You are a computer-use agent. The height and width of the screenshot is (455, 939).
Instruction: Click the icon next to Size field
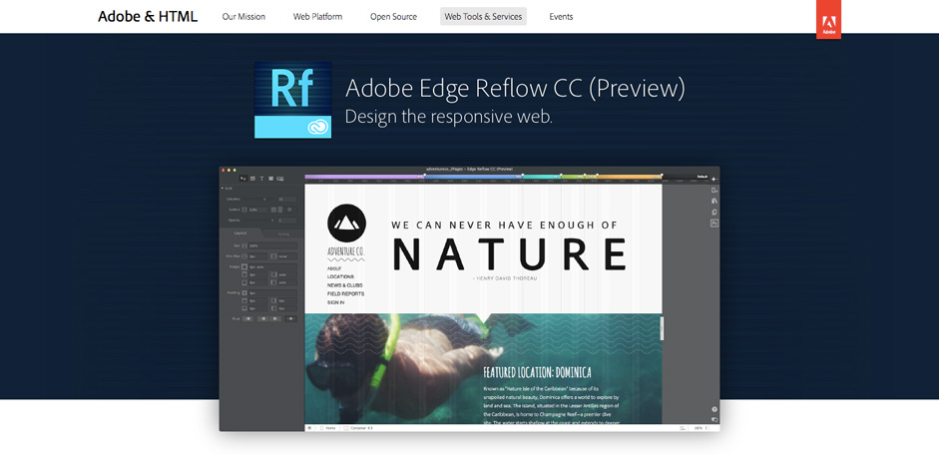click(x=244, y=245)
